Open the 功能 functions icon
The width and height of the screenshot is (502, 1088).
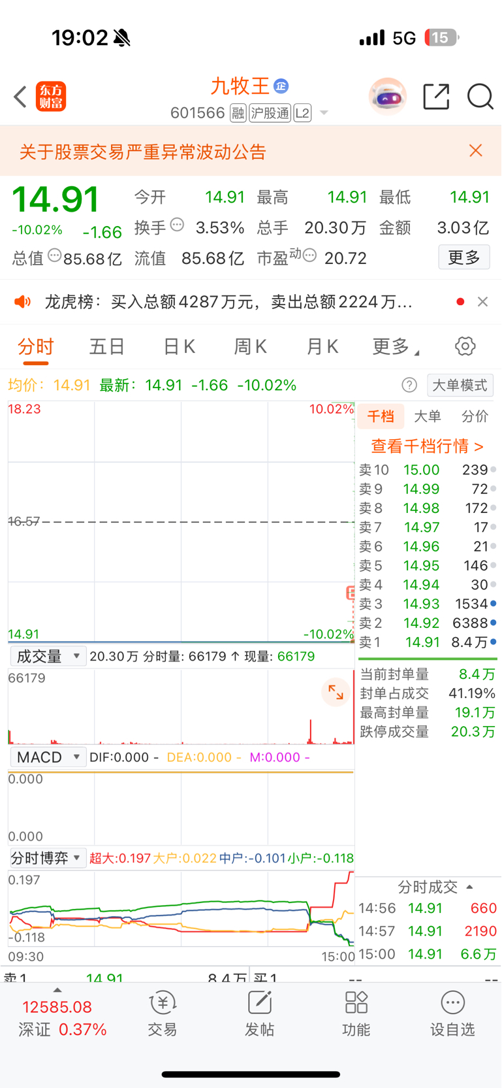click(356, 1014)
